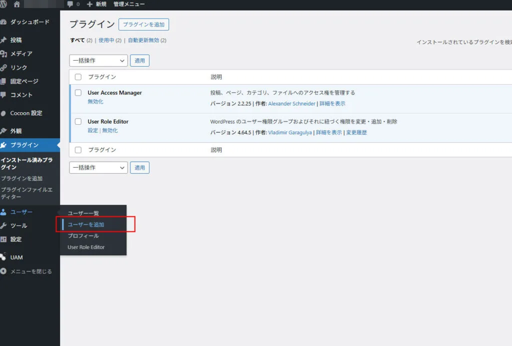This screenshot has width=512, height=346.
Task: Open User Role Editor submenu item
Action: [x=86, y=247]
